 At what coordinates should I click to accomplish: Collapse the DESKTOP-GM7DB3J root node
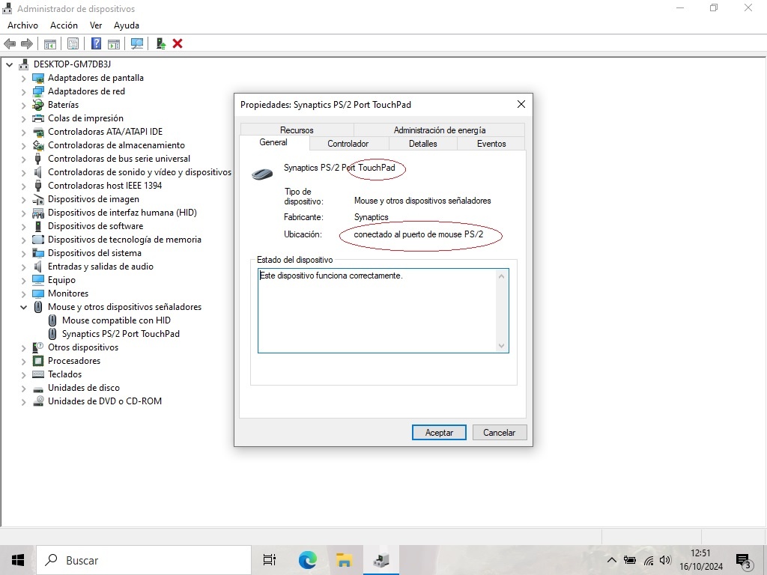coord(9,64)
